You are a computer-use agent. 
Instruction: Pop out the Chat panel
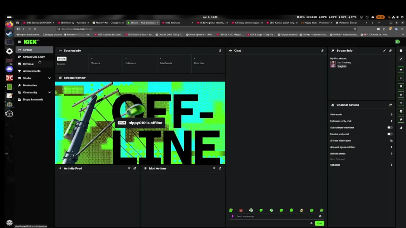click(322, 51)
